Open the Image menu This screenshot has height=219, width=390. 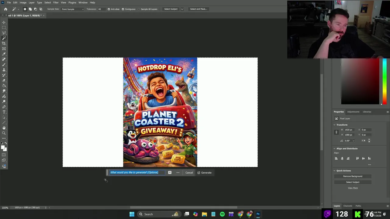tap(23, 2)
